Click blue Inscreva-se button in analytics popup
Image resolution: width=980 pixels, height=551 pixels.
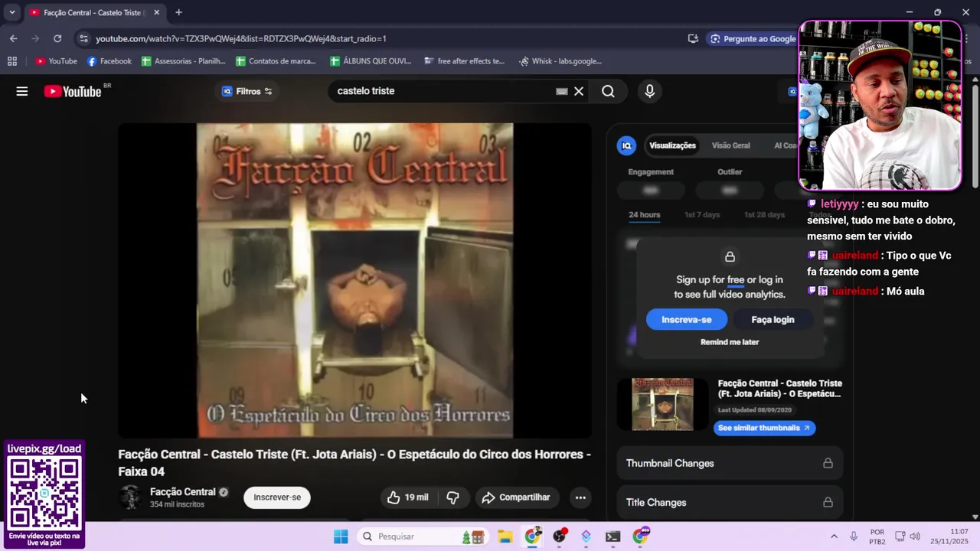click(x=687, y=320)
